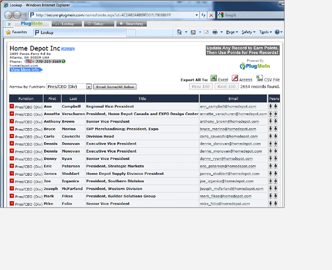Open the Safety menu dropdown

(249, 32)
